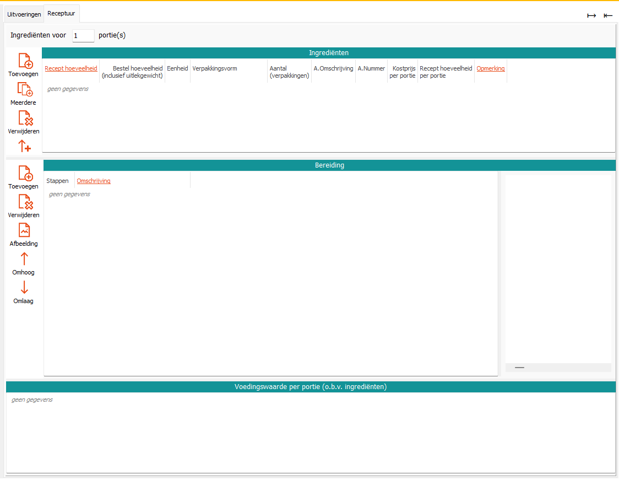
Task: Sort by Recept hoeveelheid column link
Action: 71,68
